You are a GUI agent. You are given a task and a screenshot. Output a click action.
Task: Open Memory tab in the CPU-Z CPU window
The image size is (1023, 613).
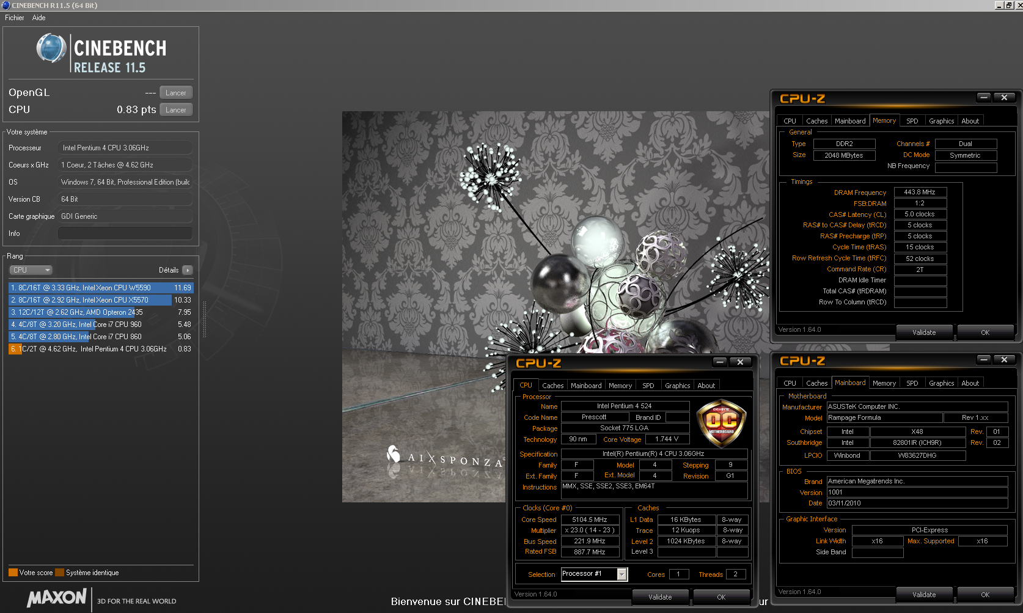click(620, 386)
